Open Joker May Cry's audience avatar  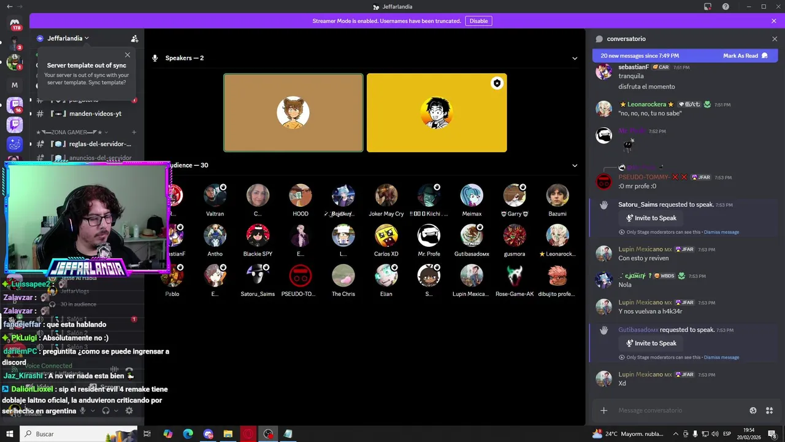pyautogui.click(x=386, y=195)
